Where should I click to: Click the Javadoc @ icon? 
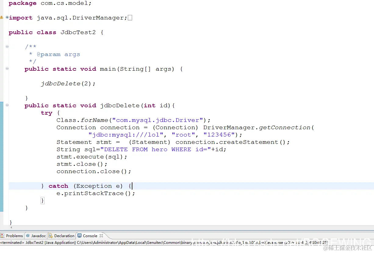coord(28,236)
